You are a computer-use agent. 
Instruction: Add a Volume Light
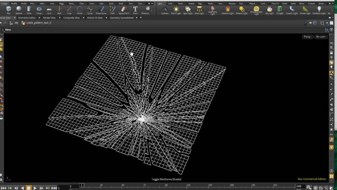(x=227, y=10)
